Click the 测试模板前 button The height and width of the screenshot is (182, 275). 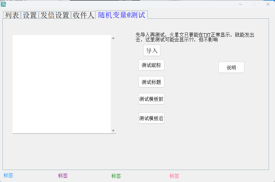coord(151,99)
